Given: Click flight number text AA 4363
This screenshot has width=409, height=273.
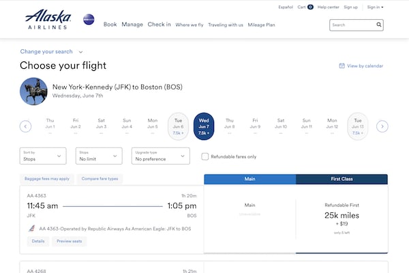Looking at the screenshot, I should coord(37,196).
